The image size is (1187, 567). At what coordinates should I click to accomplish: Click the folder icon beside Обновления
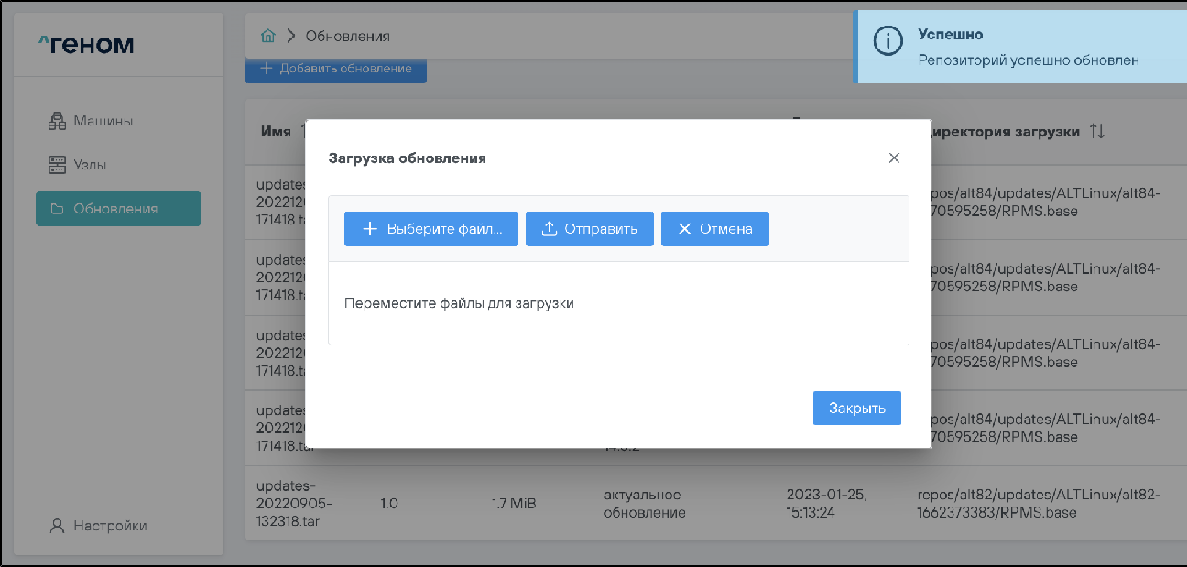(58, 209)
